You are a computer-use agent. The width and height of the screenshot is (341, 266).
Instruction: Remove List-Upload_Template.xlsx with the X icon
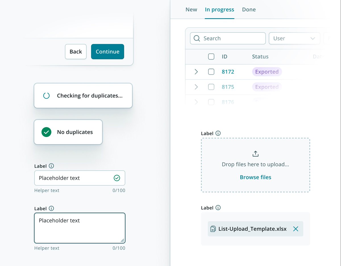pyautogui.click(x=296, y=229)
